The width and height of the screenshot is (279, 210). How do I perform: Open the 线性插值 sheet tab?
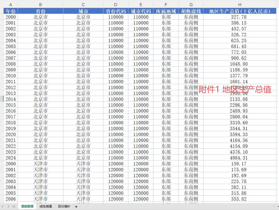click(46, 206)
